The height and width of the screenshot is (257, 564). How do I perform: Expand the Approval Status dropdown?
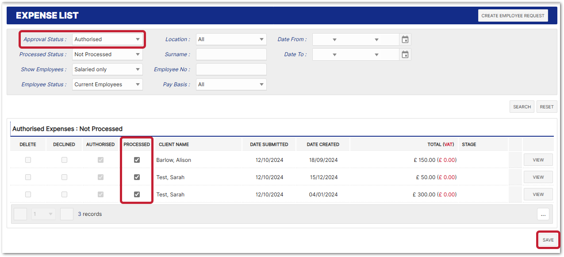pyautogui.click(x=107, y=39)
